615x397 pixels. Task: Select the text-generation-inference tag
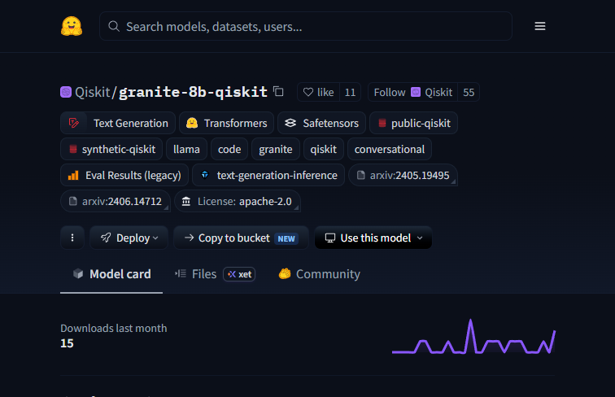pos(268,175)
